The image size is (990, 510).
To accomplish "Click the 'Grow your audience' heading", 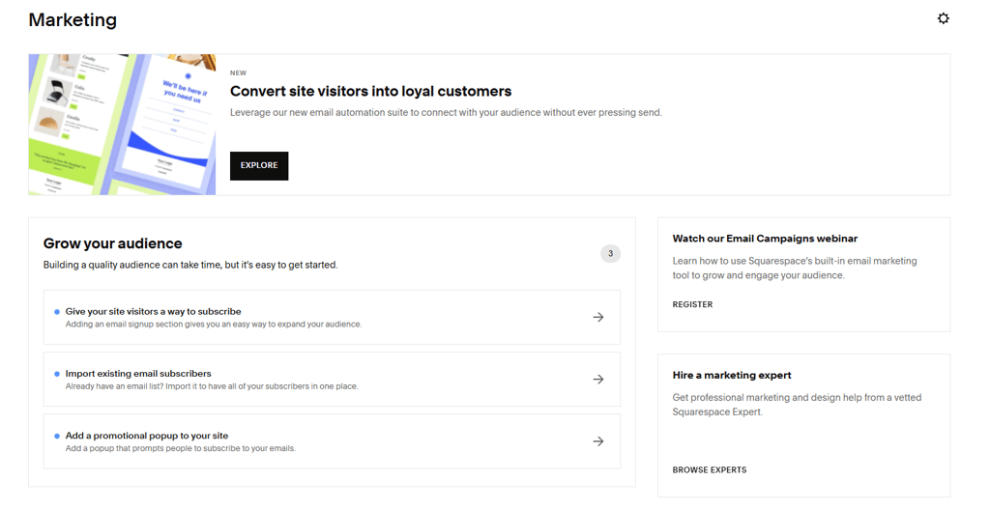I will (x=112, y=243).
